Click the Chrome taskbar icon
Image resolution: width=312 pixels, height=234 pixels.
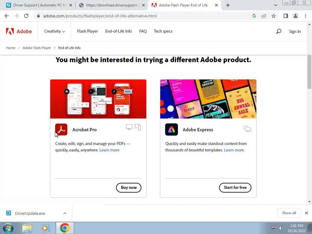(x=65, y=228)
